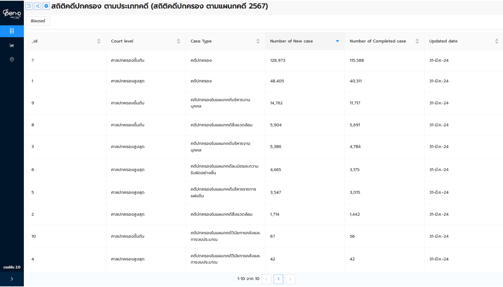Go to the next page of results
The width and height of the screenshot is (503, 287).
[290, 279]
